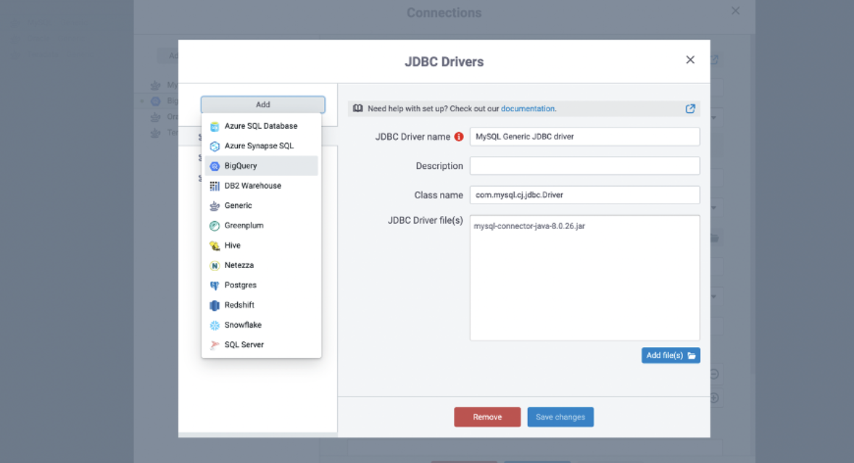
Task: Focus the JDBC Driver name field
Action: (x=585, y=136)
